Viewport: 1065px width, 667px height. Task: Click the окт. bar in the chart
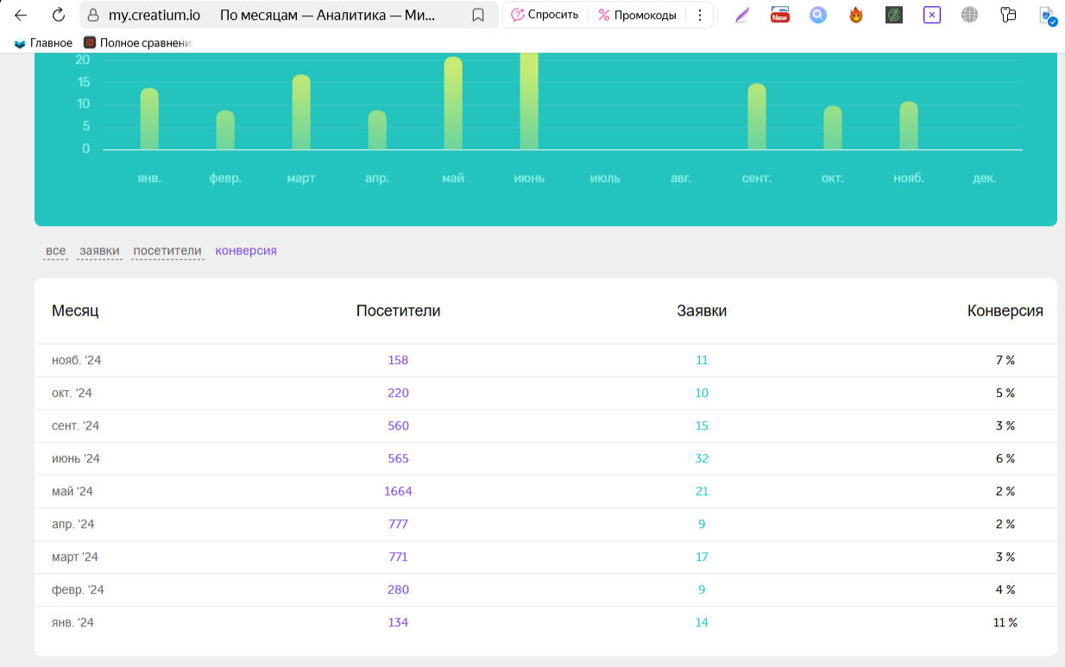tap(833, 128)
